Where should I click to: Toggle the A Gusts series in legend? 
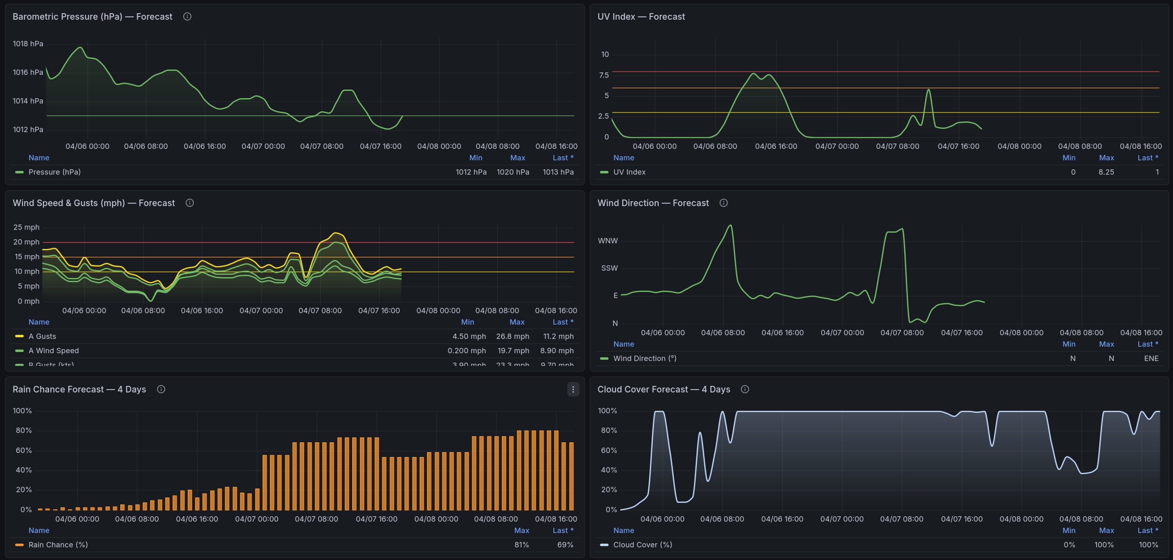point(42,336)
